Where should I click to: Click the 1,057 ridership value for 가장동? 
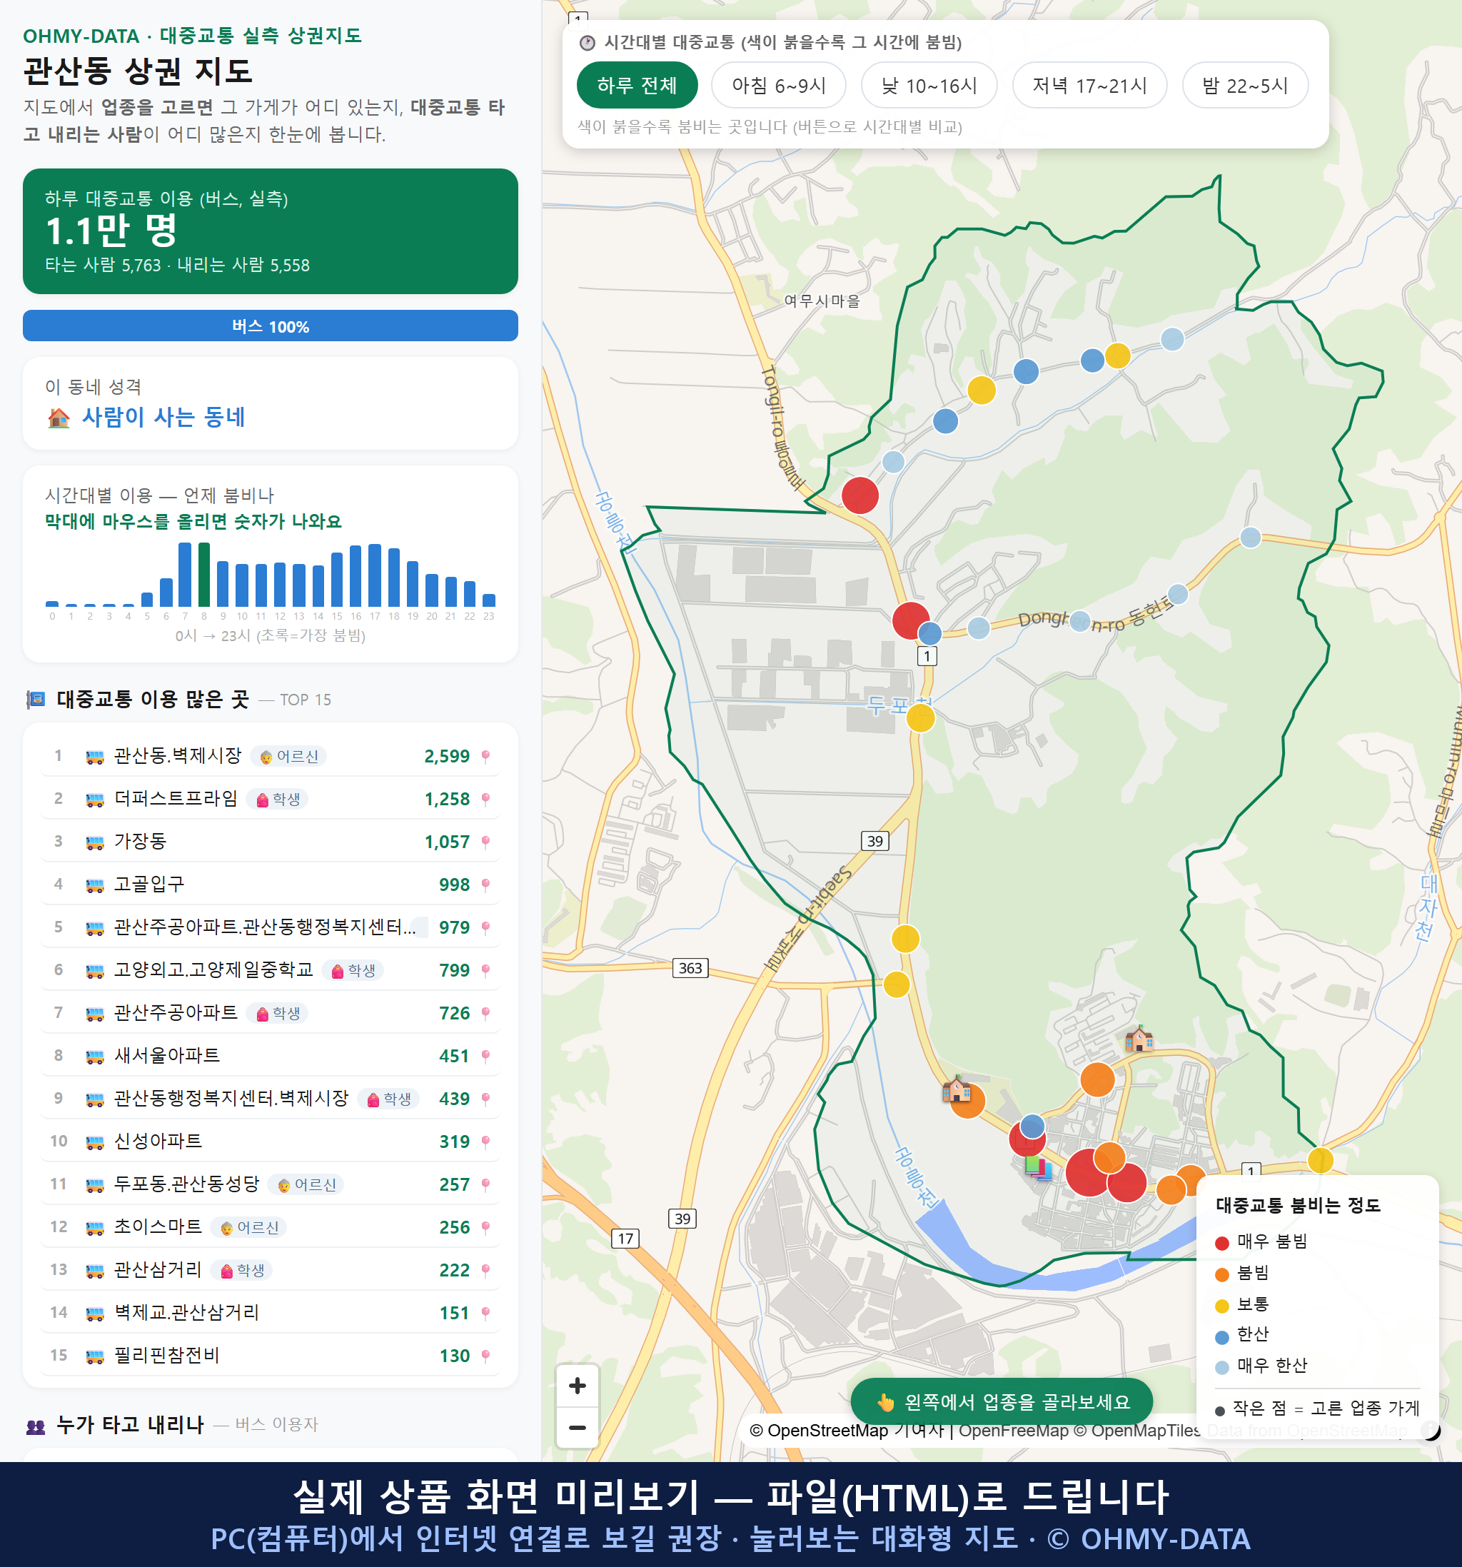447,842
